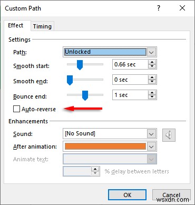Click the Smooth start slider handle
The image size is (195, 205).
(x=80, y=65)
